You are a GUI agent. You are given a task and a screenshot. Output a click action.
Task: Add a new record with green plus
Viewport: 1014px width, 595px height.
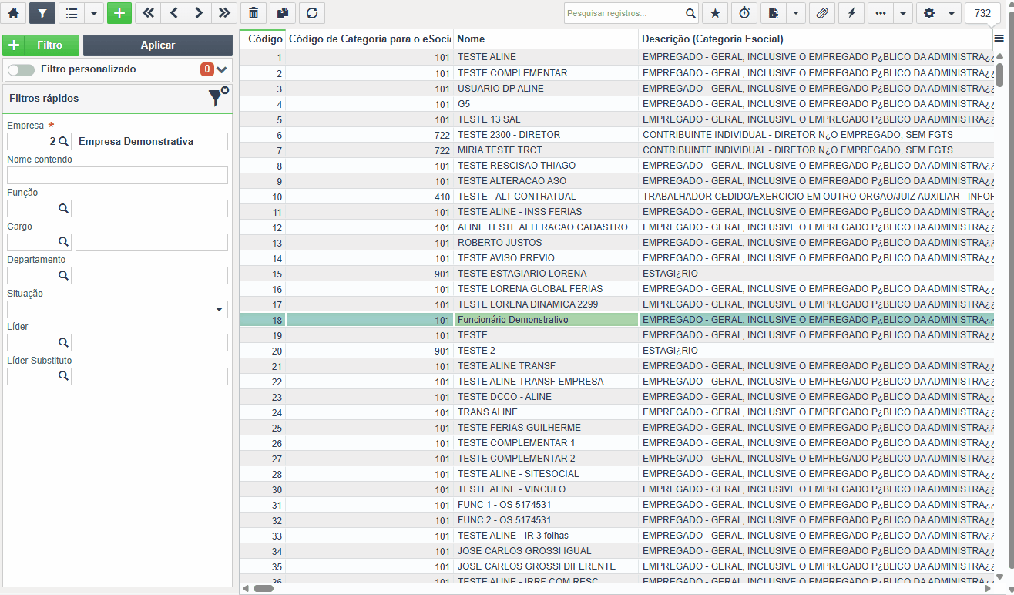(119, 13)
